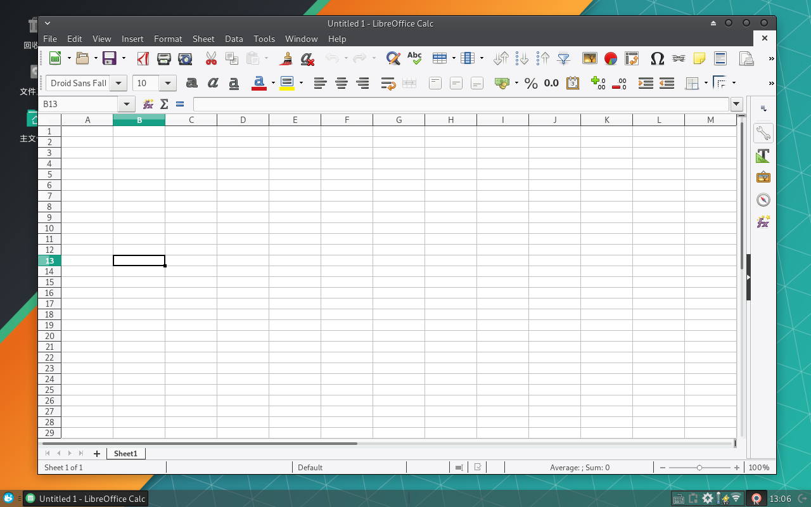Open the Save button dropdown arrow

tap(124, 58)
